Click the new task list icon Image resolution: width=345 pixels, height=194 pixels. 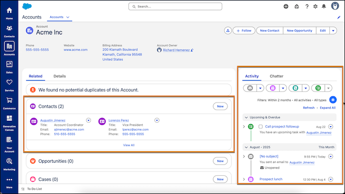click(x=318, y=88)
